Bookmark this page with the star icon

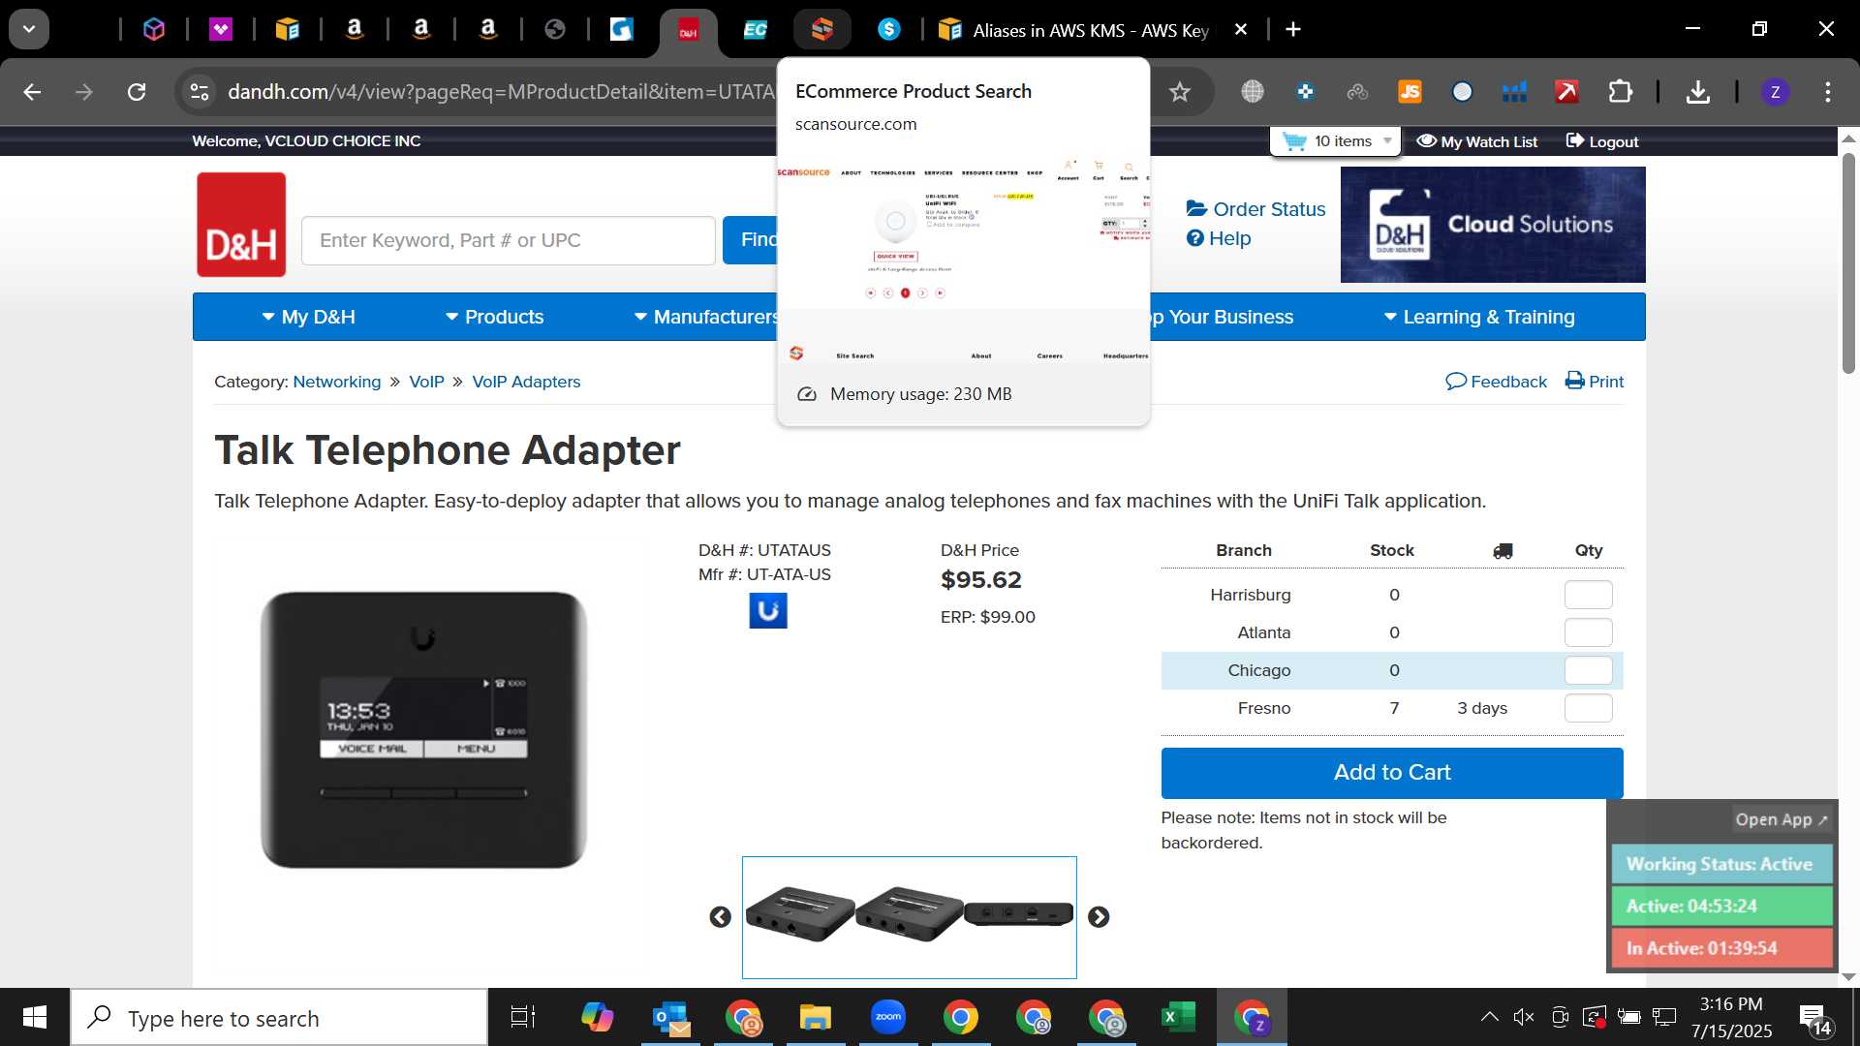[x=1179, y=92]
